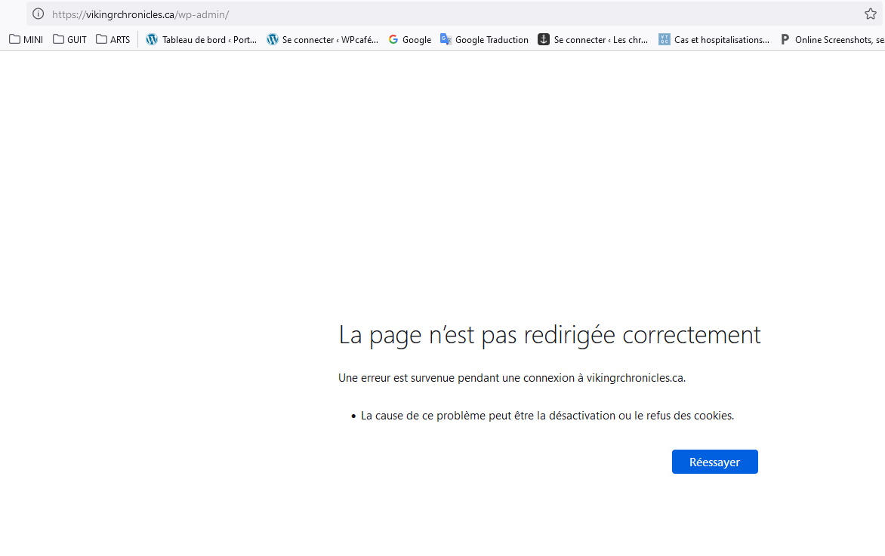Screen dimensions: 885x556
Task: Click the site information icon in address bar
Action: [38, 14]
